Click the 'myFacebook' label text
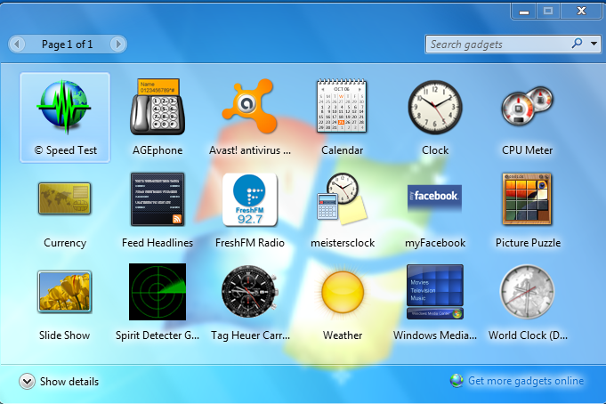Viewport: 606px width, 404px height. [x=435, y=243]
